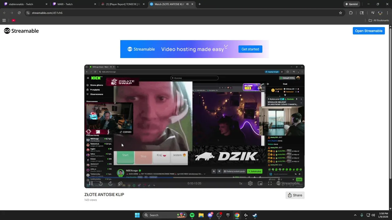Click Open Streamable button

[369, 31]
